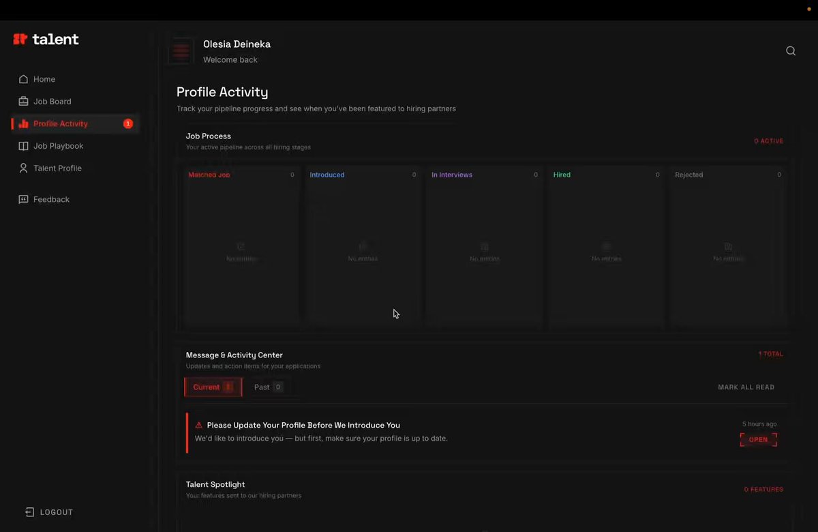Click the LOGOUT button
Image resolution: width=818 pixels, height=532 pixels.
pyautogui.click(x=49, y=512)
